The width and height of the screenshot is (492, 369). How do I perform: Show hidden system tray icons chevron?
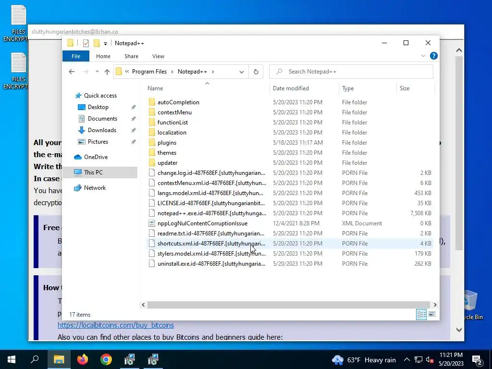(406, 360)
